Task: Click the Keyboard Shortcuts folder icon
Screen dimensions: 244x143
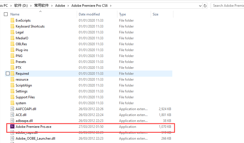Action: (12, 26)
